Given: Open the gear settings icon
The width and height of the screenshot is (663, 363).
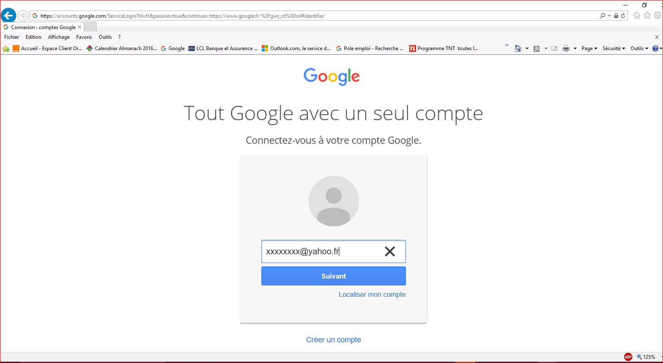Looking at the screenshot, I should (658, 16).
